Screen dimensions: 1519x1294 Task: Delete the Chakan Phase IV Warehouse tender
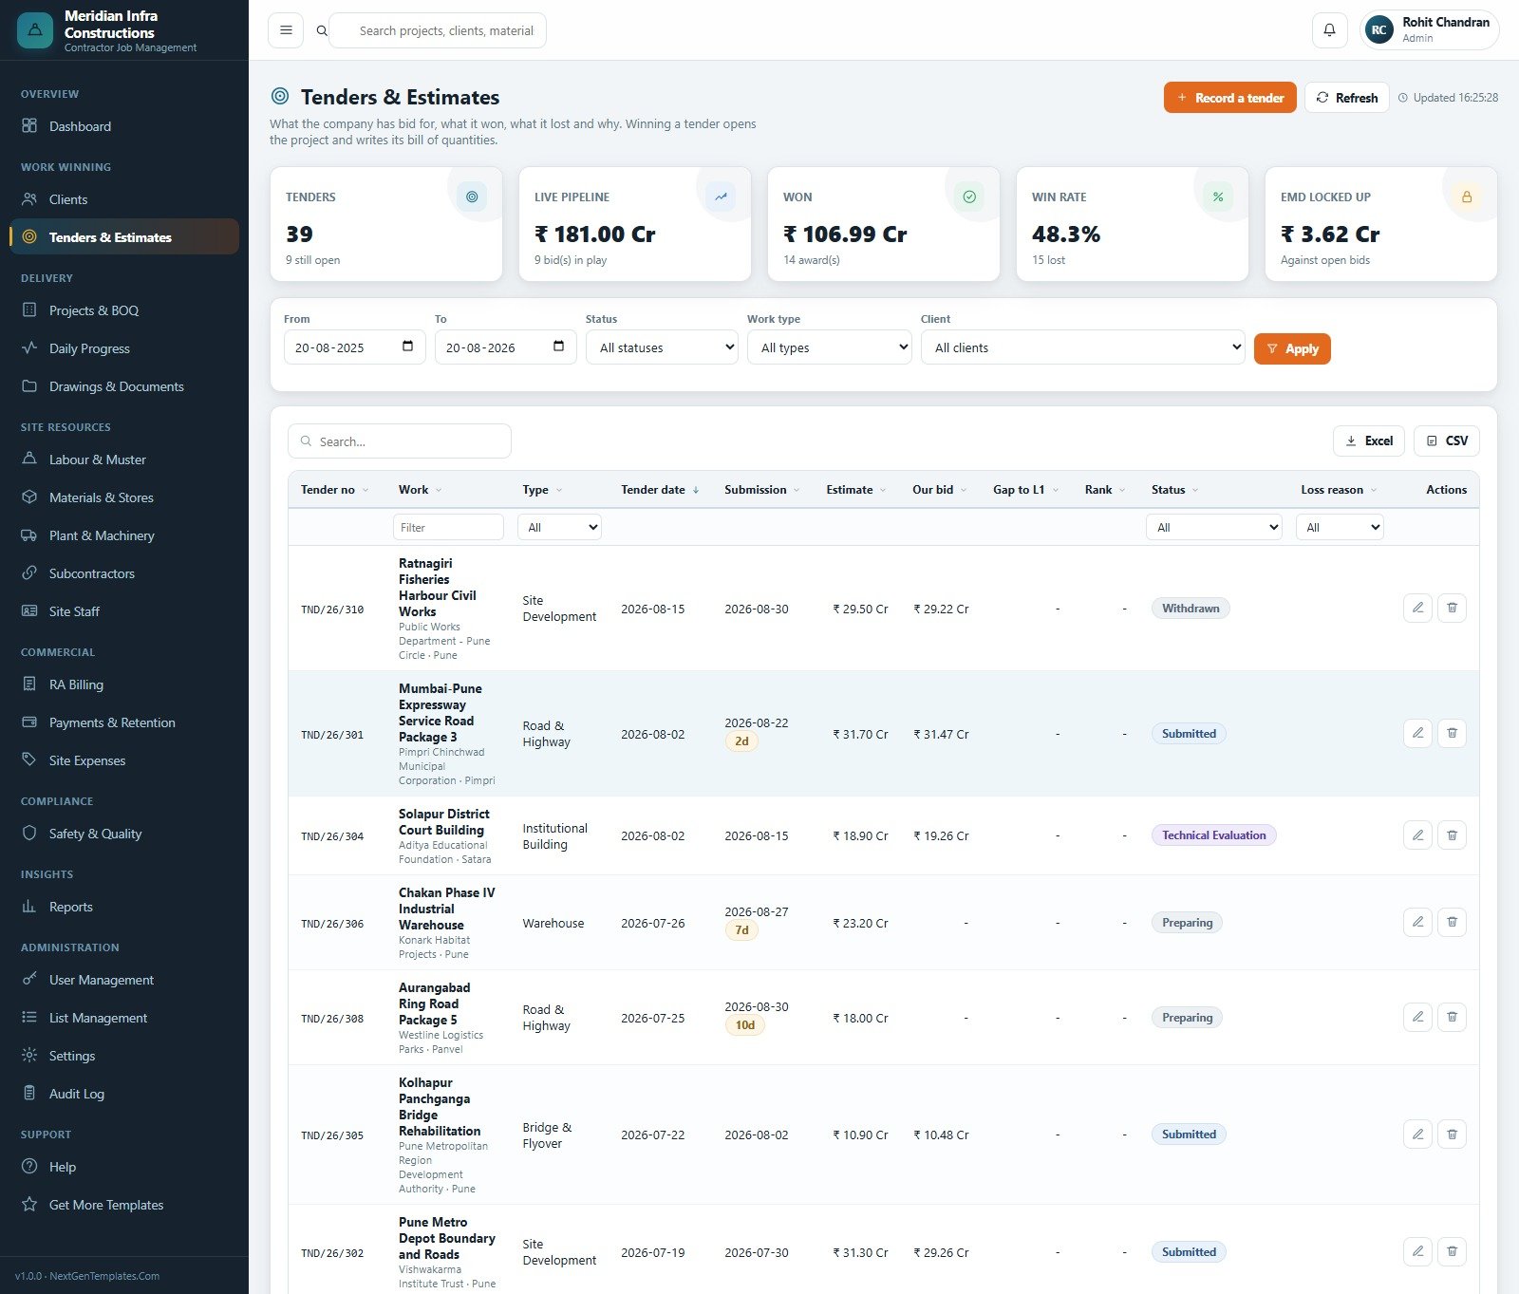(1452, 922)
